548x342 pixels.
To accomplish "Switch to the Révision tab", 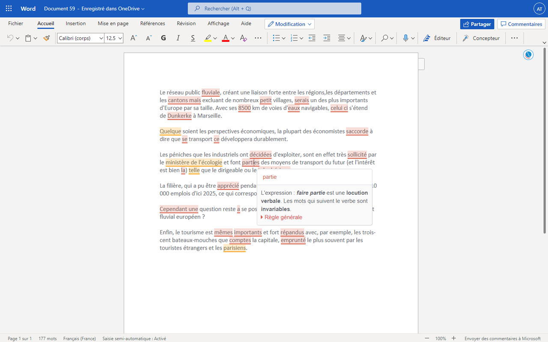I will point(186,24).
